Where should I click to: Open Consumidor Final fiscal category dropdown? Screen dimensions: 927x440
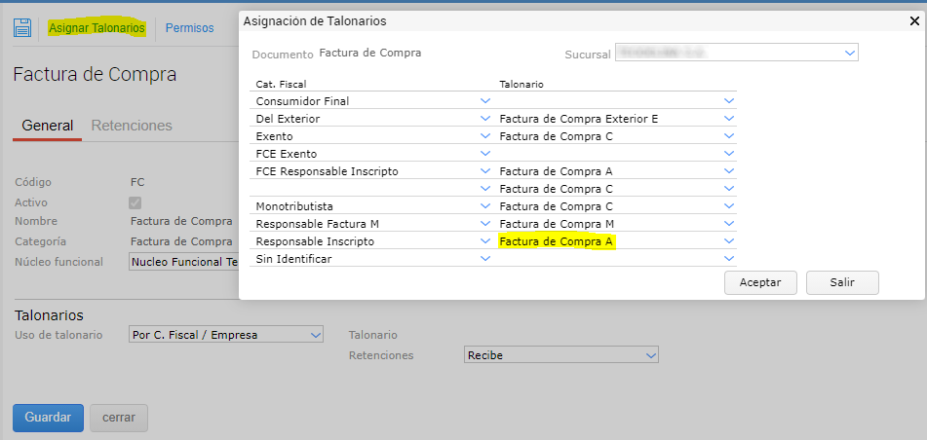tap(484, 100)
